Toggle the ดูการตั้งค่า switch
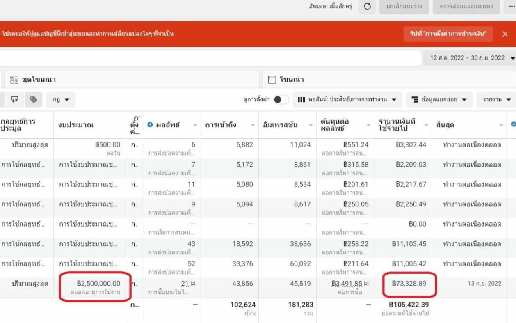 pyautogui.click(x=281, y=100)
